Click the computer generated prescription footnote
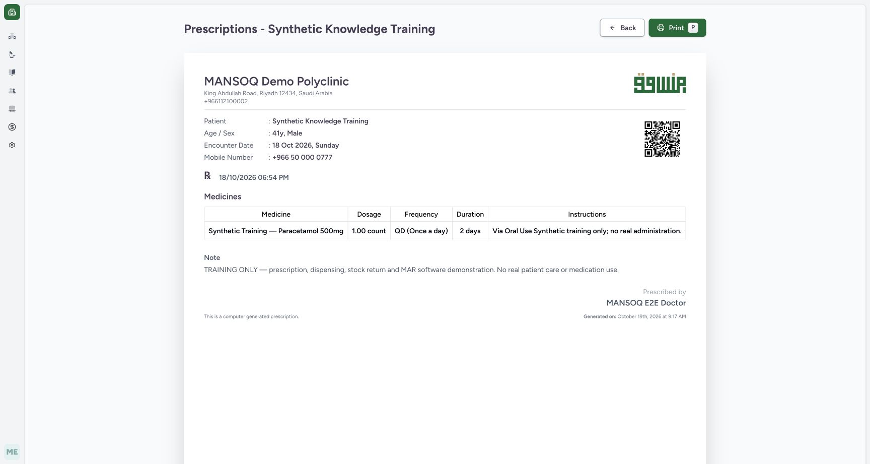The image size is (870, 464). (x=251, y=316)
